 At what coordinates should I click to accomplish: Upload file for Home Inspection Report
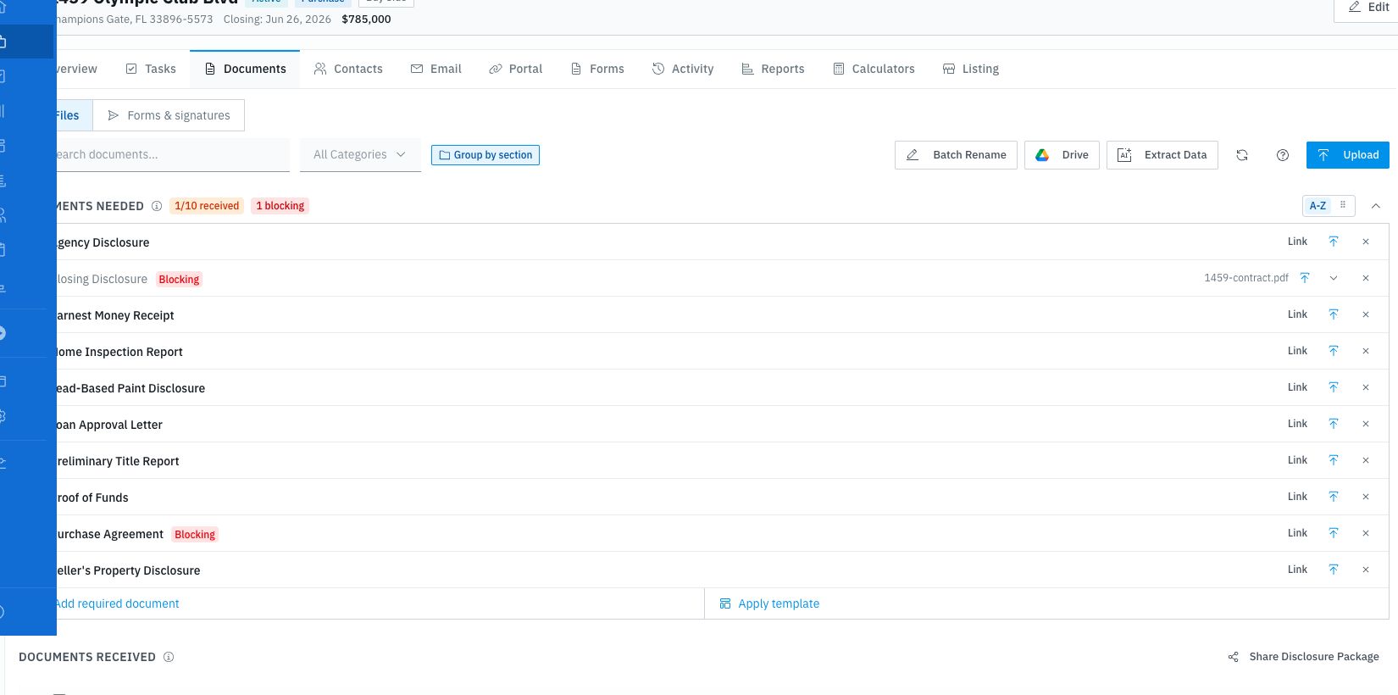point(1334,351)
